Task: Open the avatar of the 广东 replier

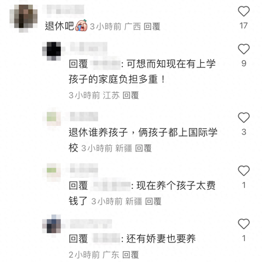Action: (52, 224)
